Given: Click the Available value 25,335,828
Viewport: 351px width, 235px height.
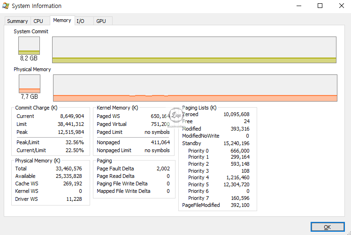Looking at the screenshot, I should click(x=69, y=176).
